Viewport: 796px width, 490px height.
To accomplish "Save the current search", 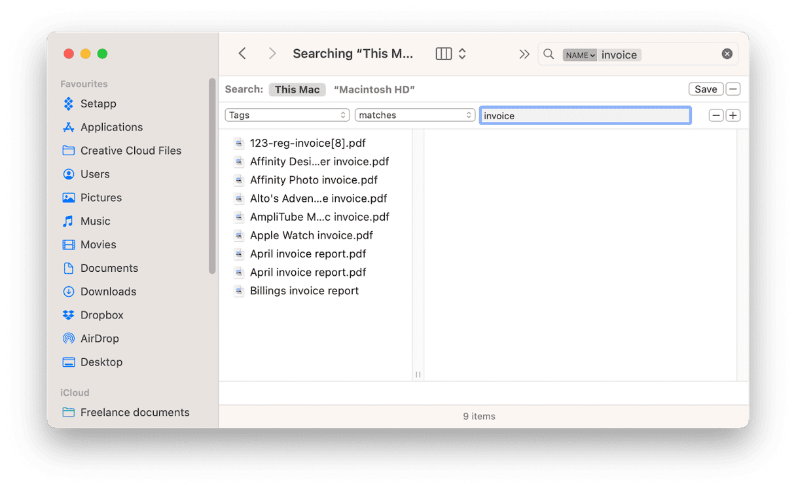I will click(x=706, y=89).
